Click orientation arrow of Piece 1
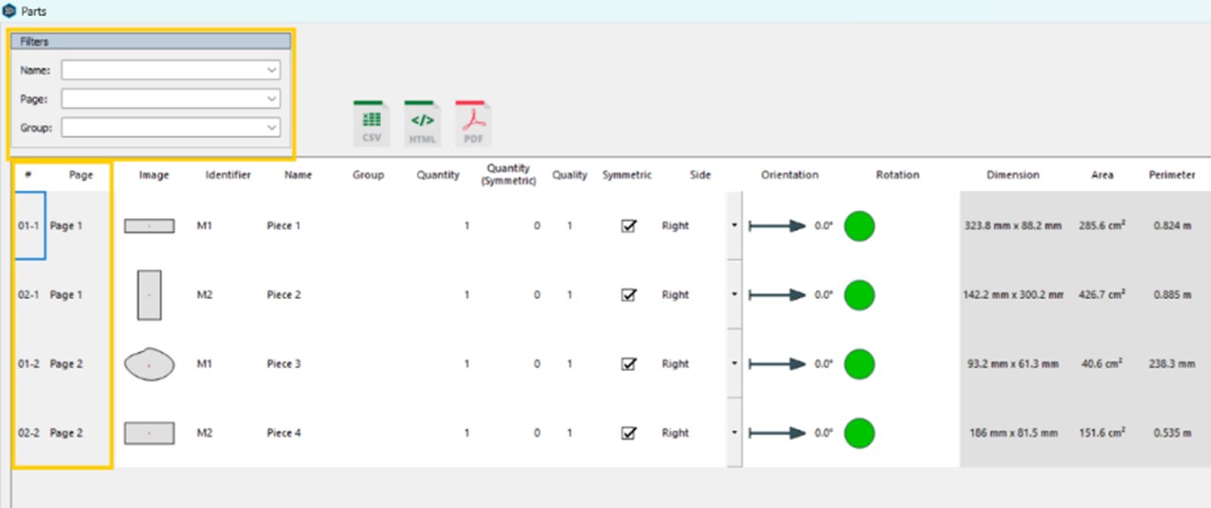Image resolution: width=1211 pixels, height=508 pixels. [778, 226]
